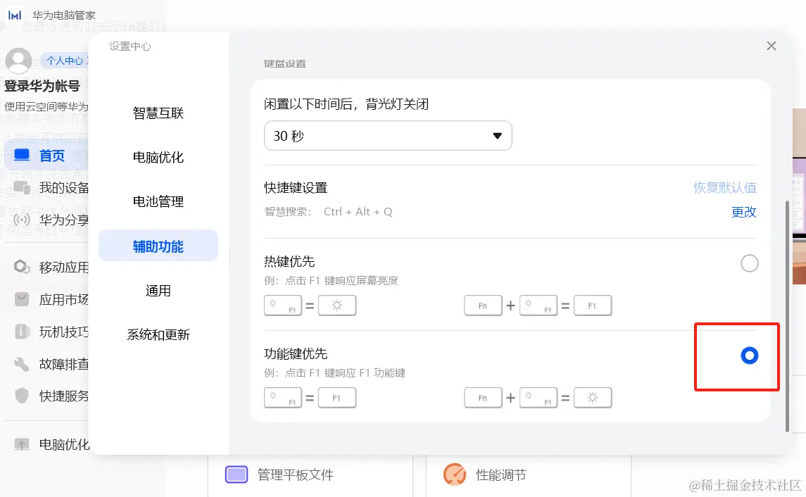Click 例：点击 F1 键响应 F1 功能键 text
This screenshot has height=497, width=806.
[335, 372]
